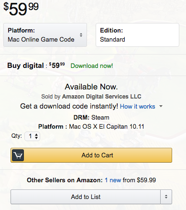Open the quantity selector showing 1
This screenshot has width=186, height=210.
[x=32, y=136]
